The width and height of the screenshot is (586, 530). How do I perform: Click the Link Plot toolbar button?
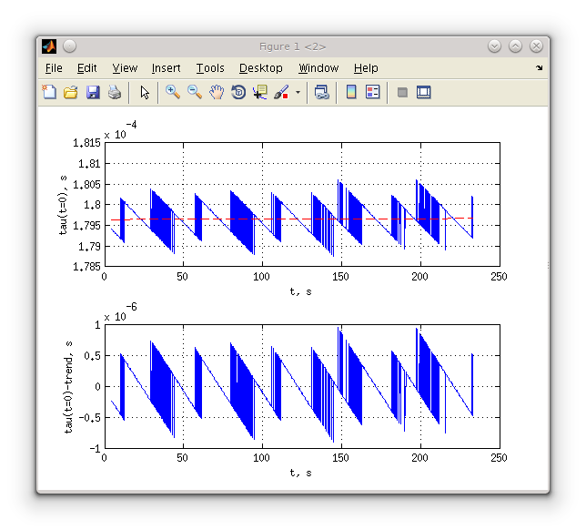tap(321, 92)
